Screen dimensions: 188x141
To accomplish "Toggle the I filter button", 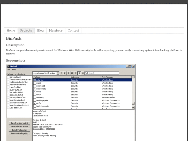I will click(x=69, y=73).
